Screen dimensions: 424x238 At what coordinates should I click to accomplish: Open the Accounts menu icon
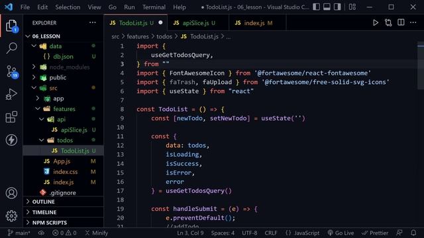[x=11, y=193]
